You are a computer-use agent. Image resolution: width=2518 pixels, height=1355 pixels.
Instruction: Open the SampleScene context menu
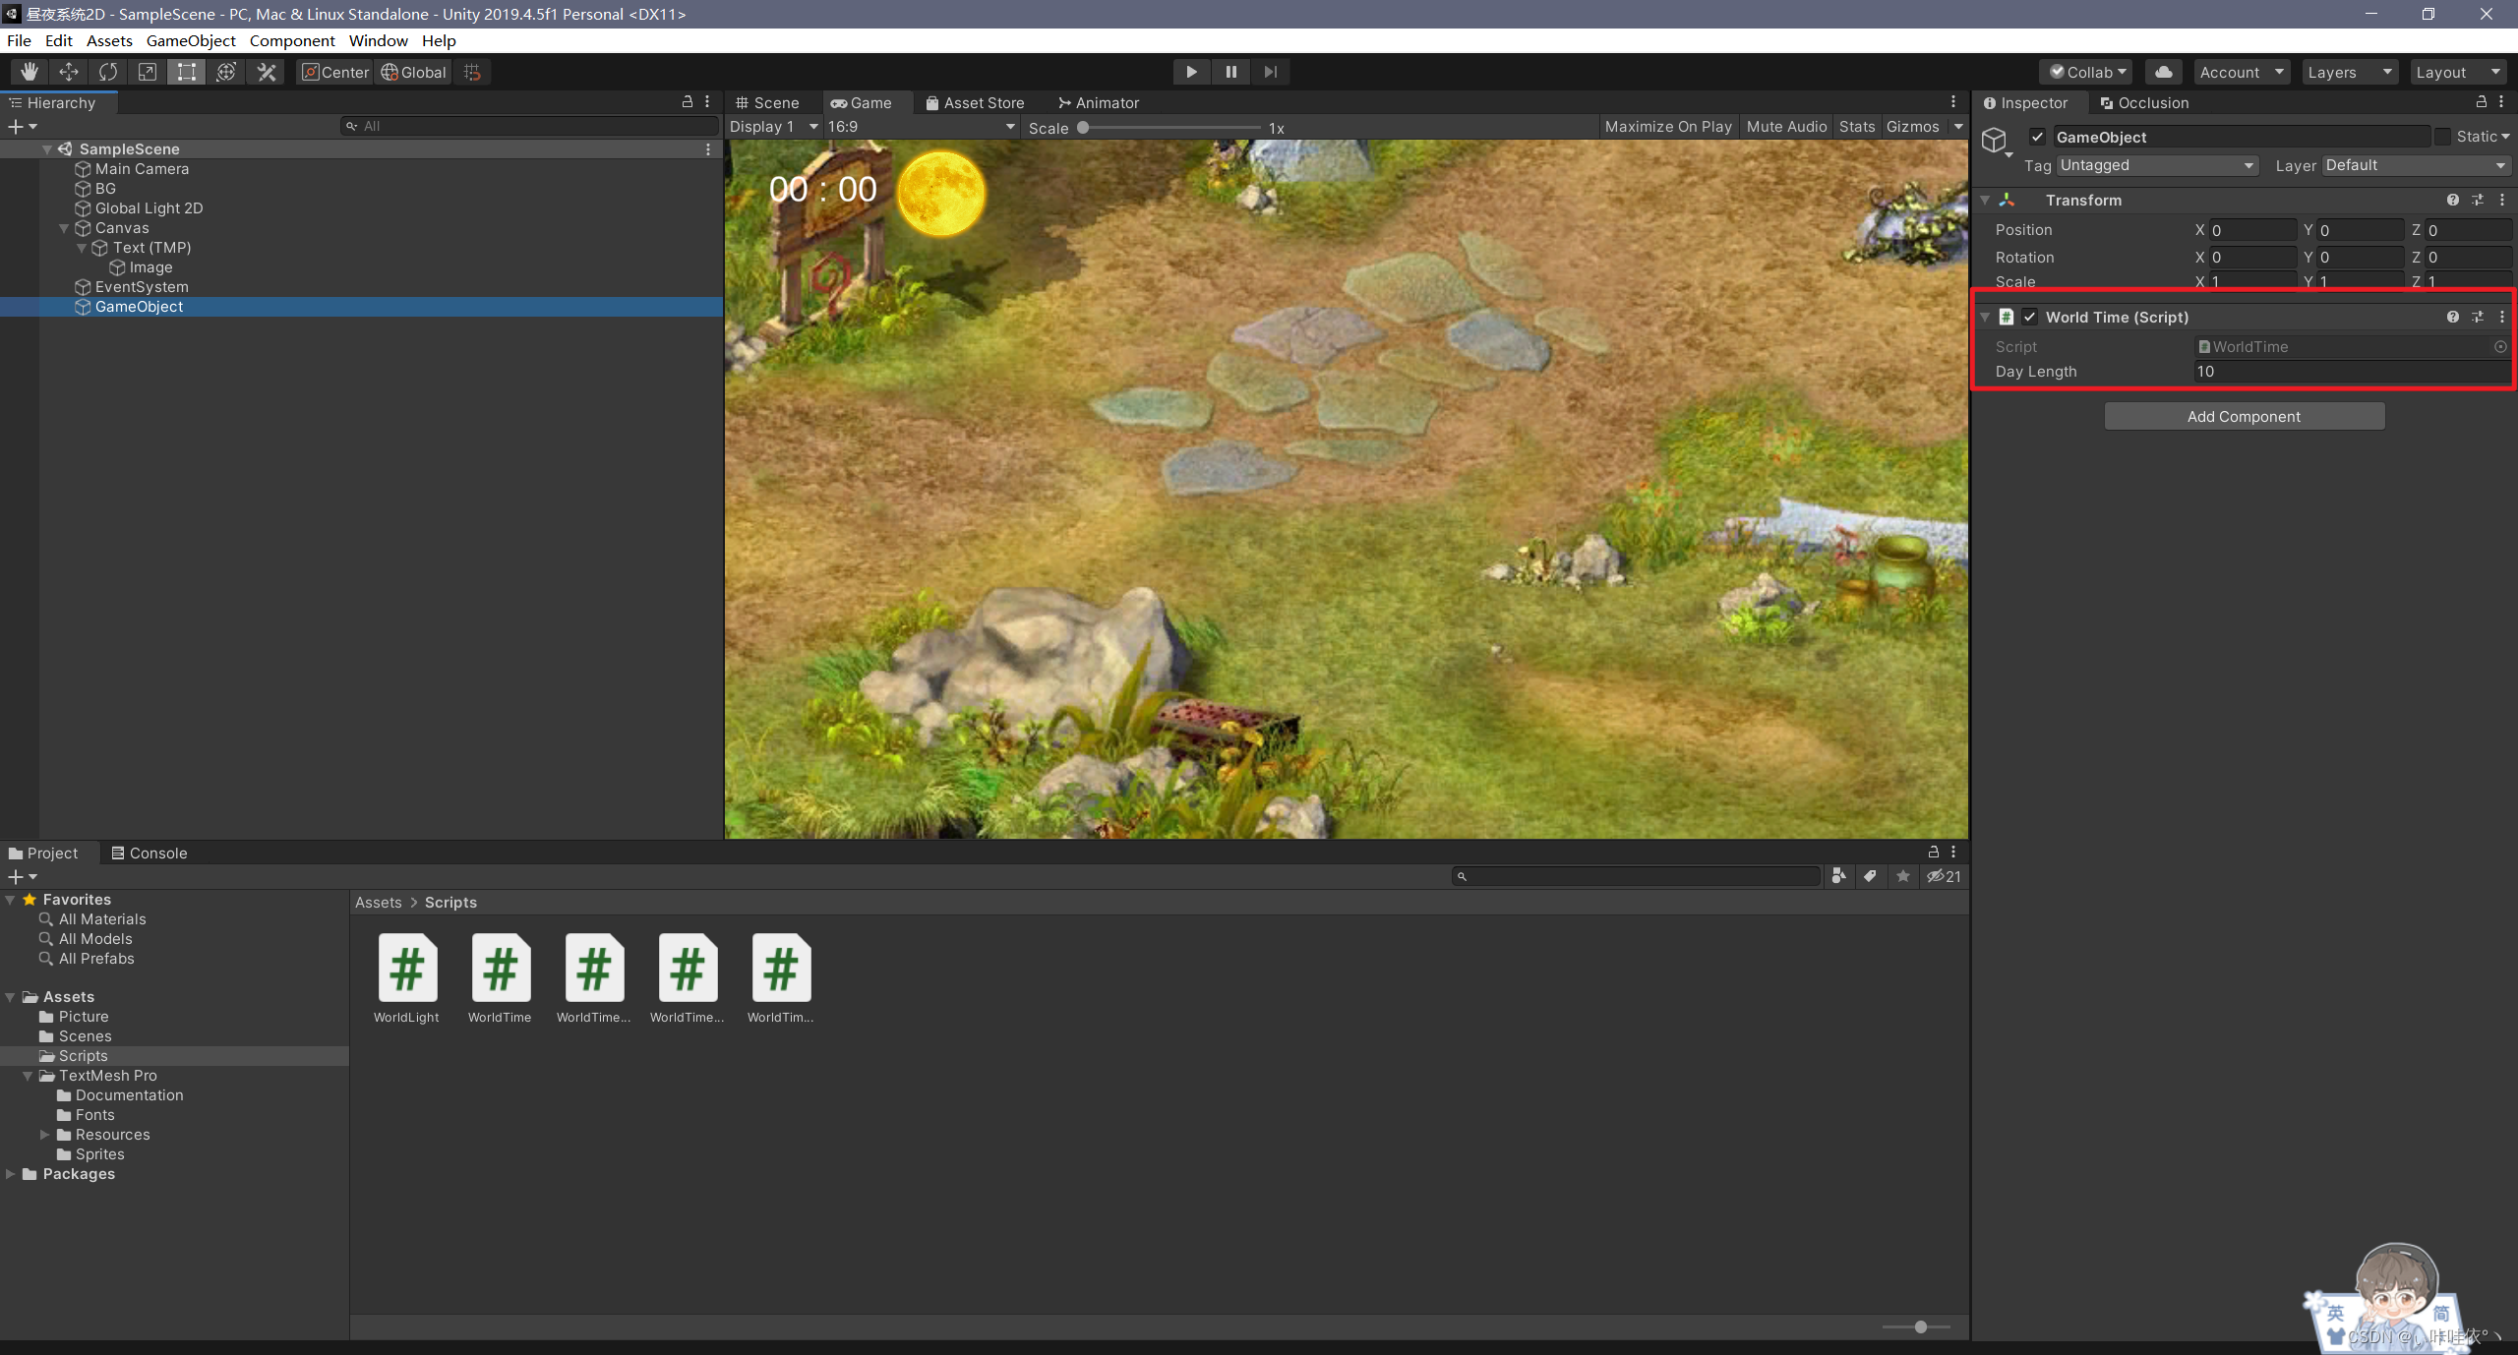708,148
